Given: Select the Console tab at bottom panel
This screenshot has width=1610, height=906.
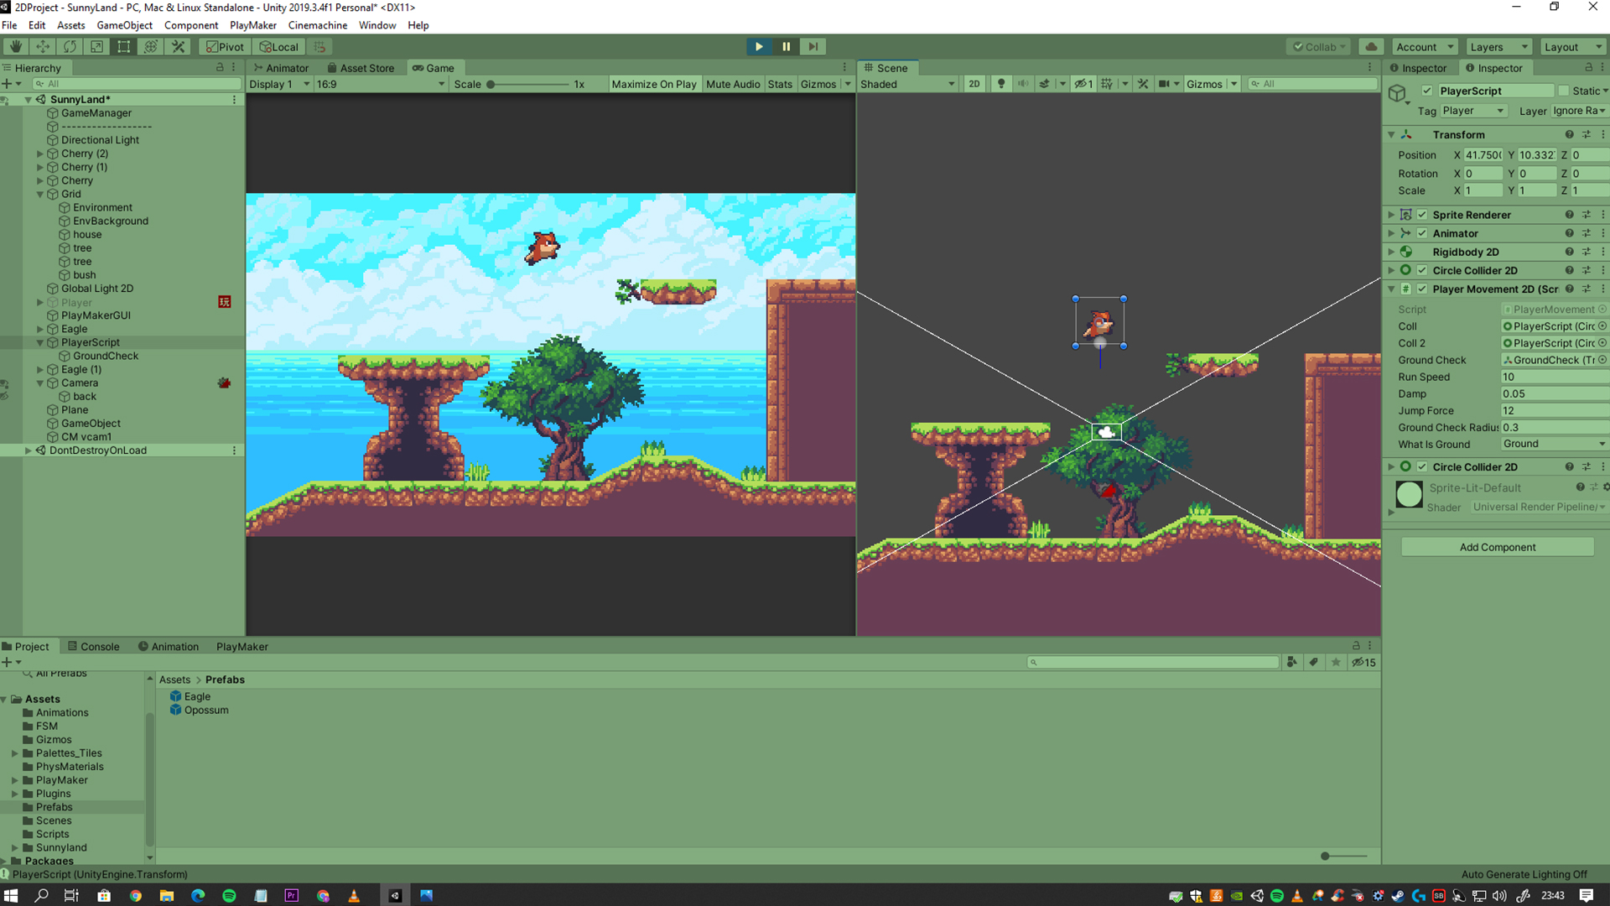Looking at the screenshot, I should pyautogui.click(x=100, y=646).
